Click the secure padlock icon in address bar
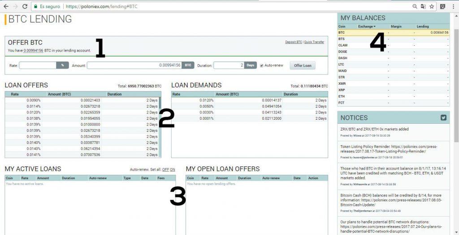459x235 pixels. [x=35, y=6]
